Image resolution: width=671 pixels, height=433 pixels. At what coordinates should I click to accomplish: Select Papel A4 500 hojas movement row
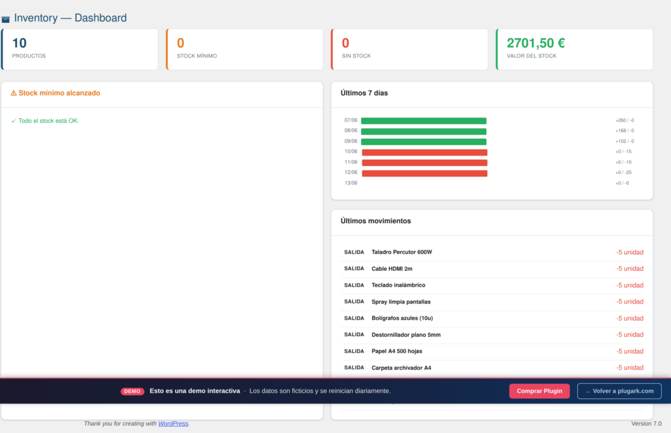click(x=493, y=351)
